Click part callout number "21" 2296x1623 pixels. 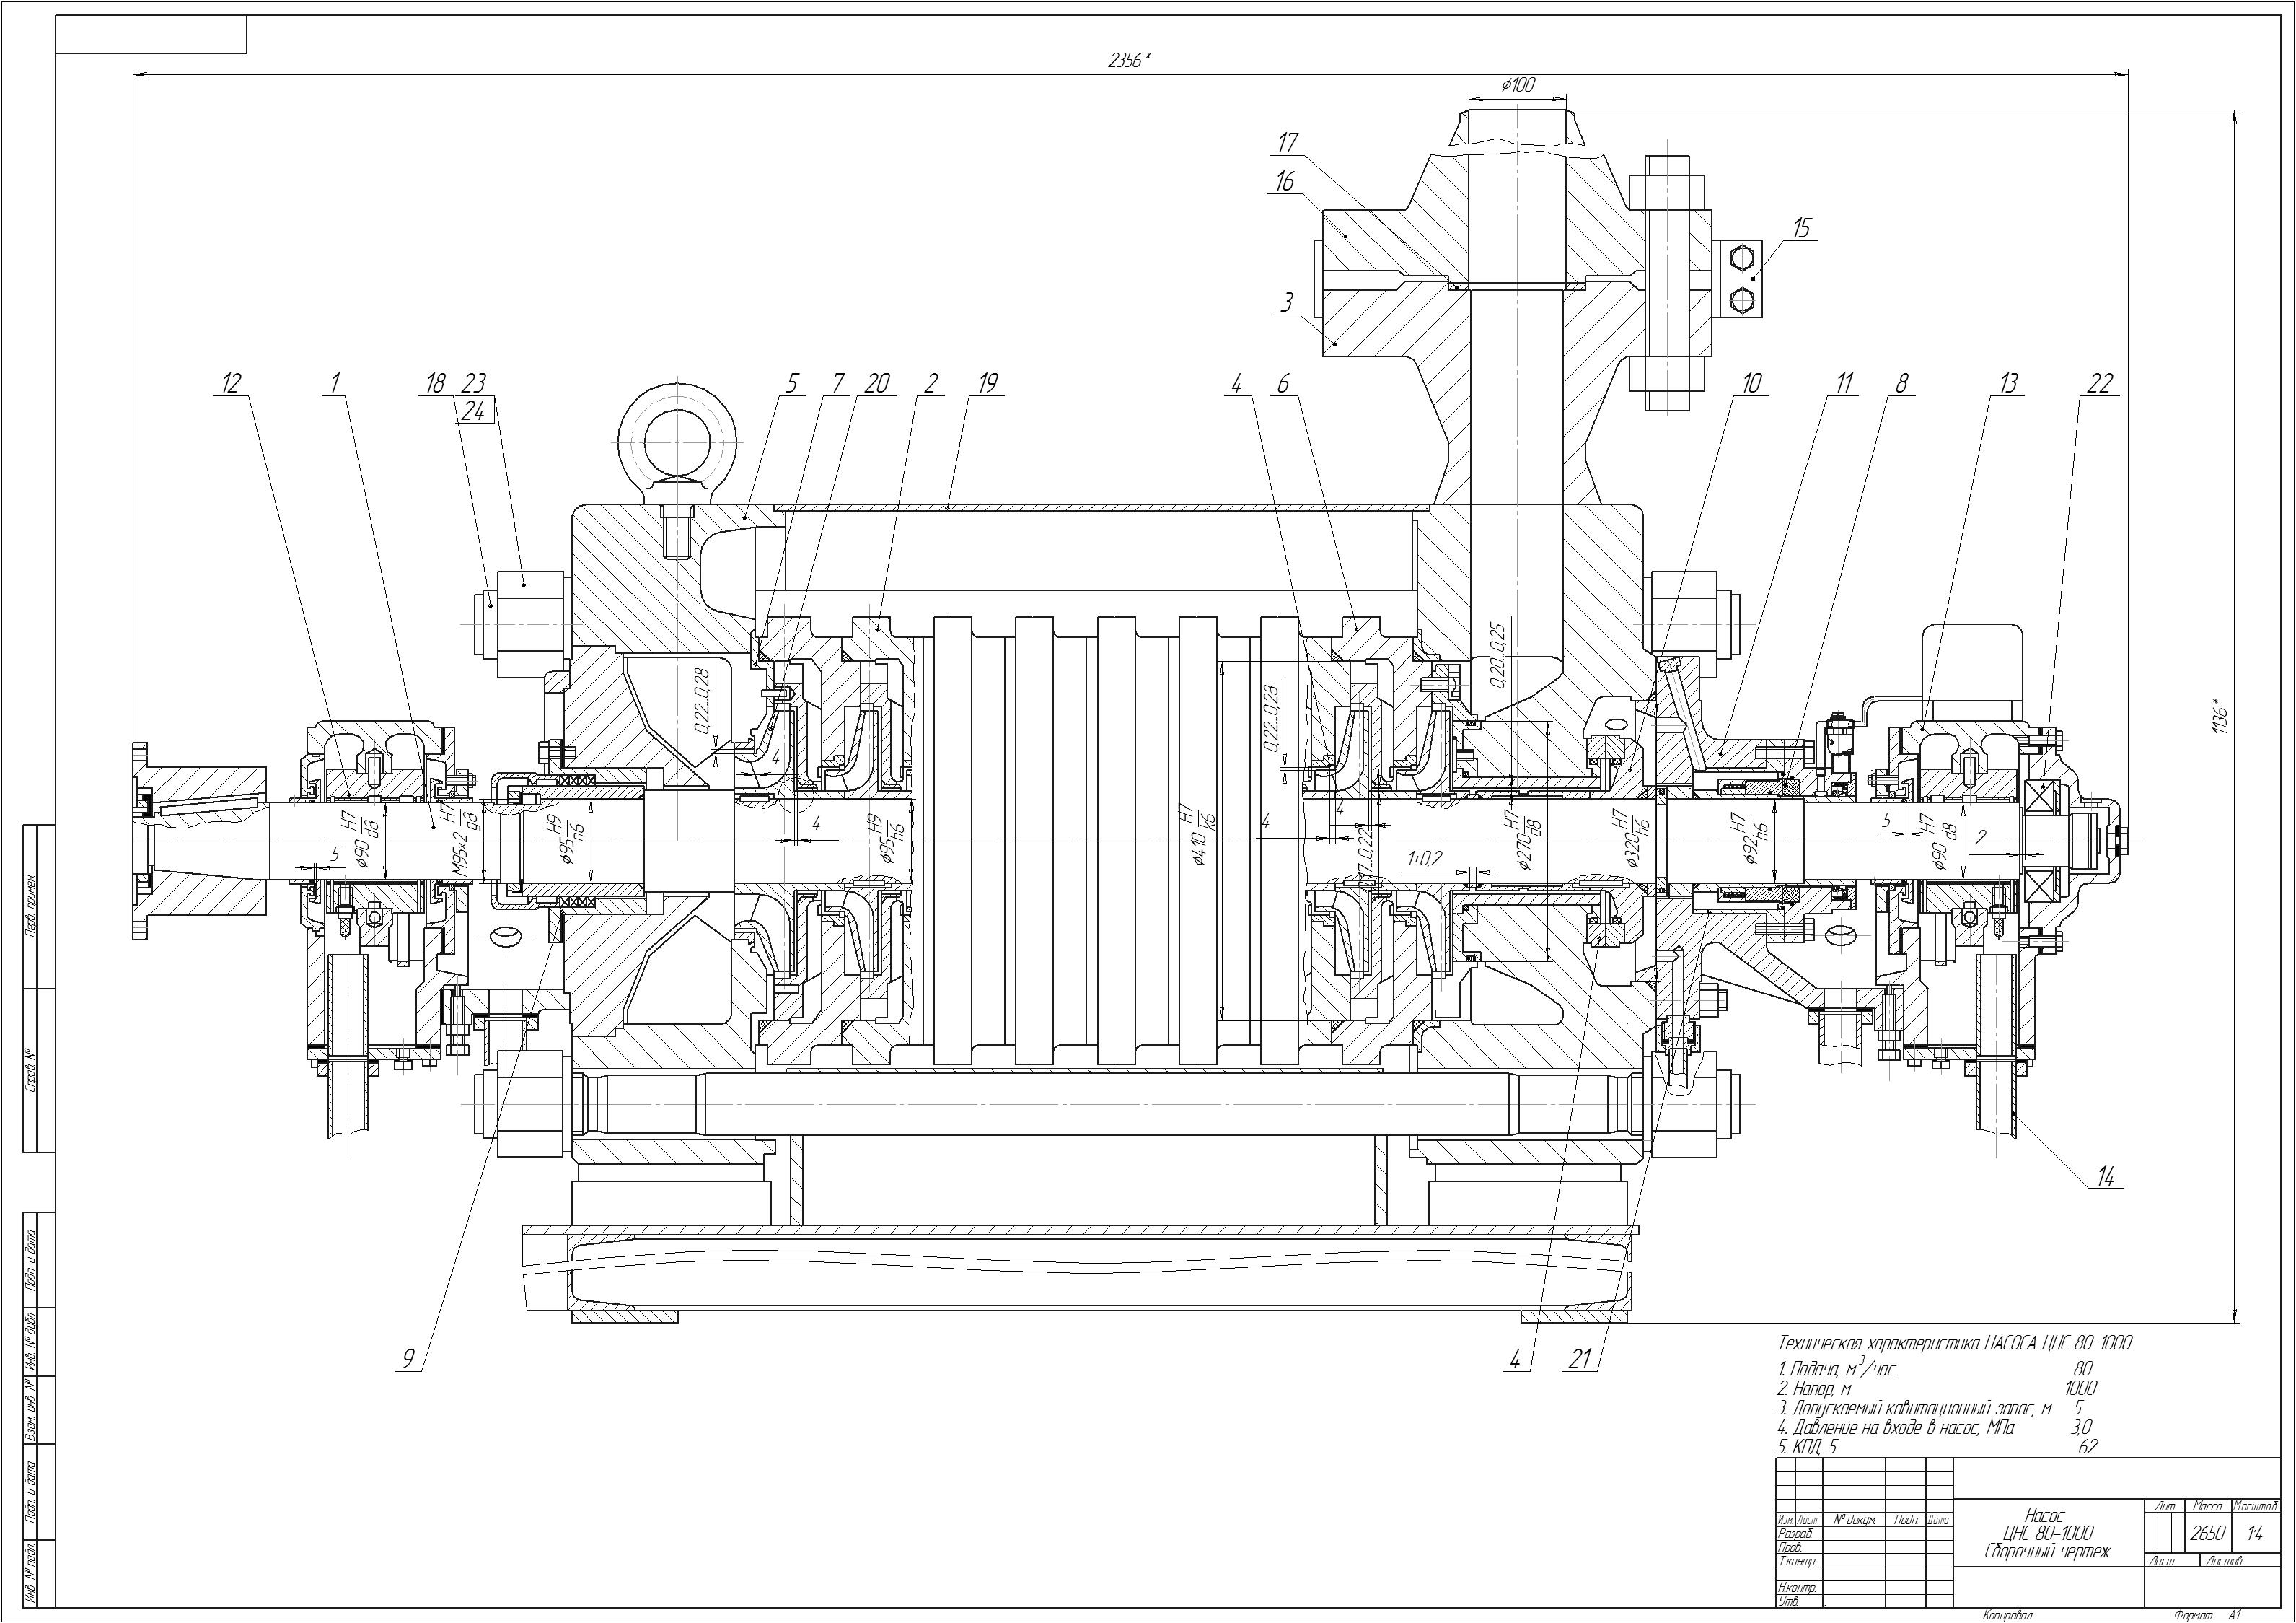1580,1359
